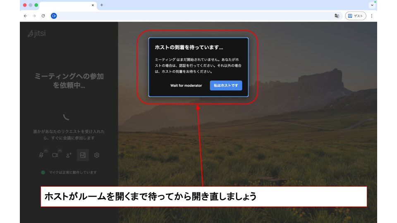The width and height of the screenshot is (397, 223).
Task: Click the site info icon in address bar
Action: pyautogui.click(x=54, y=16)
